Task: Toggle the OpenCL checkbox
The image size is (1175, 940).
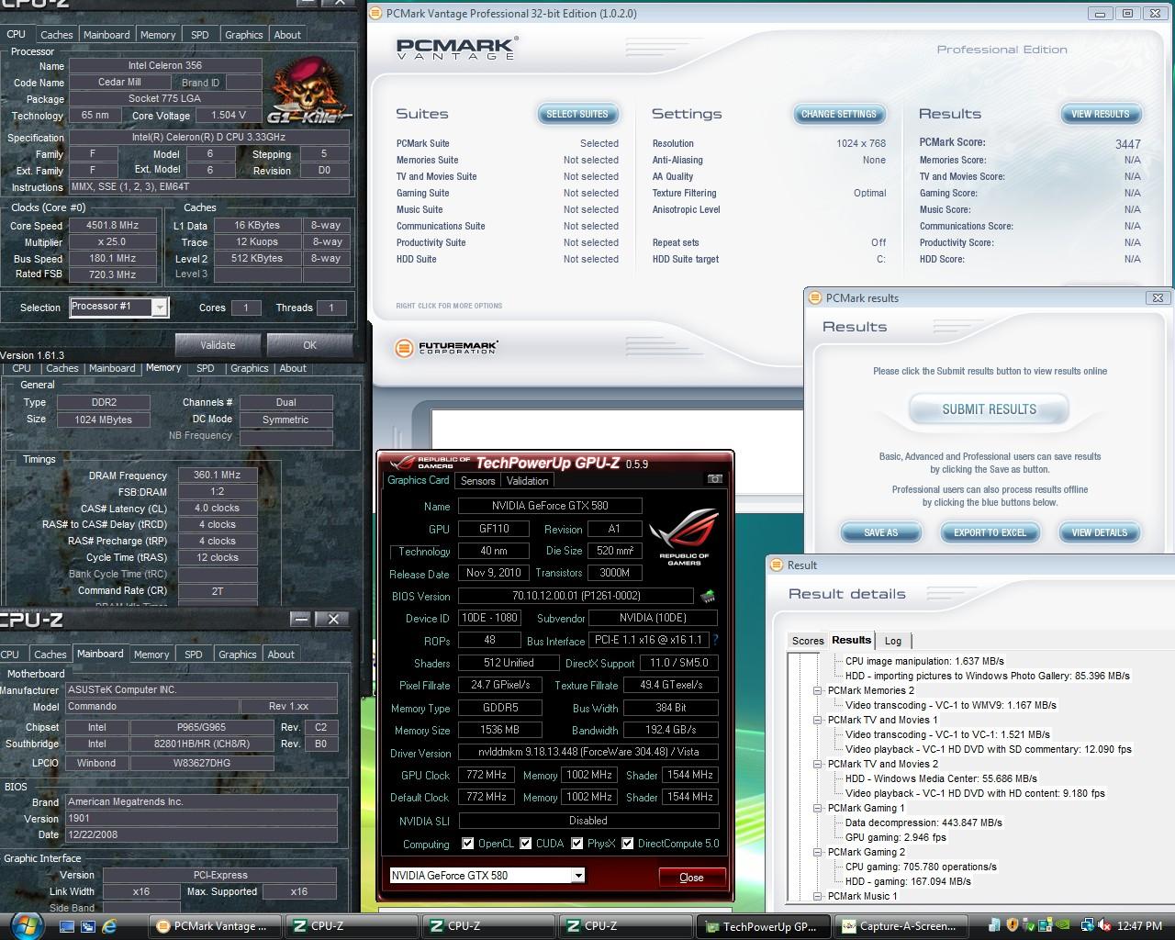Action: pyautogui.click(x=468, y=844)
